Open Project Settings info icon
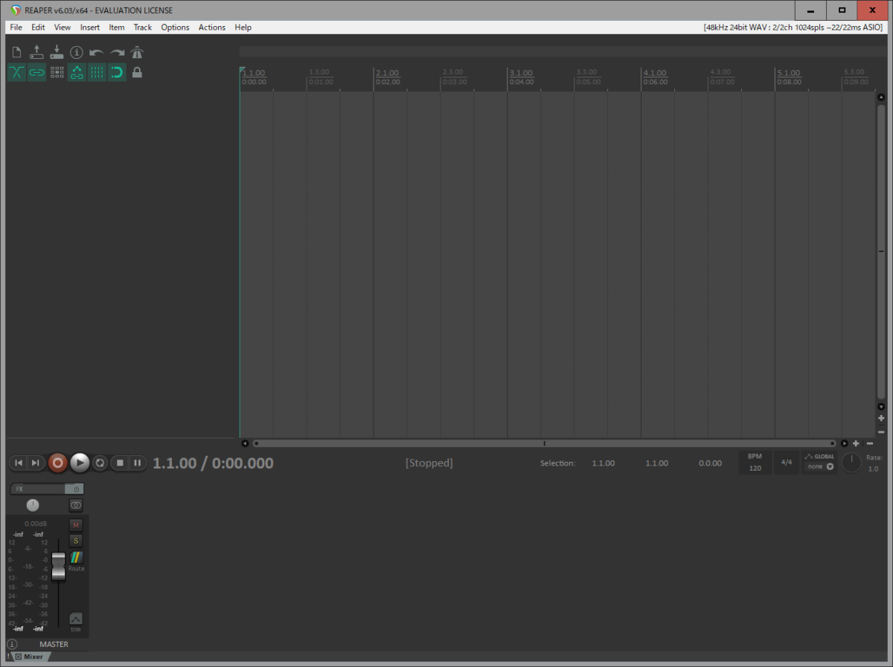 [77, 53]
